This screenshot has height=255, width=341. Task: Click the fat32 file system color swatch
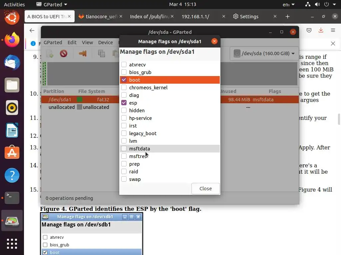tap(80, 100)
